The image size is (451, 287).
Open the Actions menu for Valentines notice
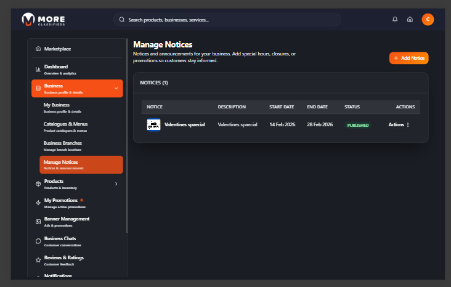[399, 124]
